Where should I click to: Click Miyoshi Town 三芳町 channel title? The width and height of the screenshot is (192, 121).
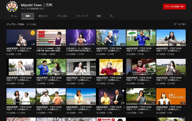point(37,5)
